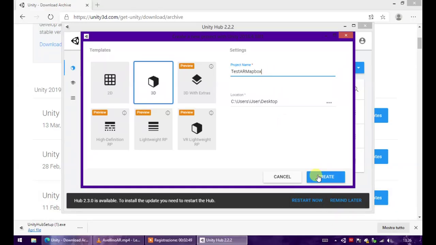Click REMIND LATER in the update banner
This screenshot has height=245, width=436.
pyautogui.click(x=346, y=200)
